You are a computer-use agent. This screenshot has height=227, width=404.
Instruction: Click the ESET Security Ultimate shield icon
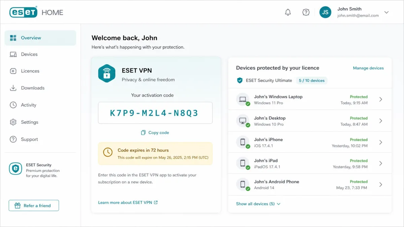[240, 81]
